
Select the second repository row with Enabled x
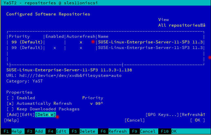tap(105, 48)
